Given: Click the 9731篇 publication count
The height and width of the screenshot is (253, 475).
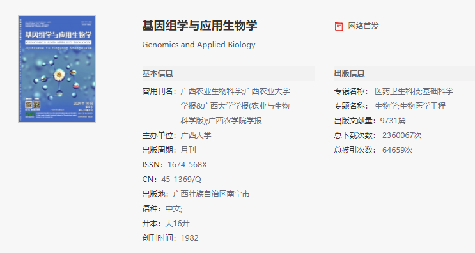Looking at the screenshot, I should tap(393, 121).
